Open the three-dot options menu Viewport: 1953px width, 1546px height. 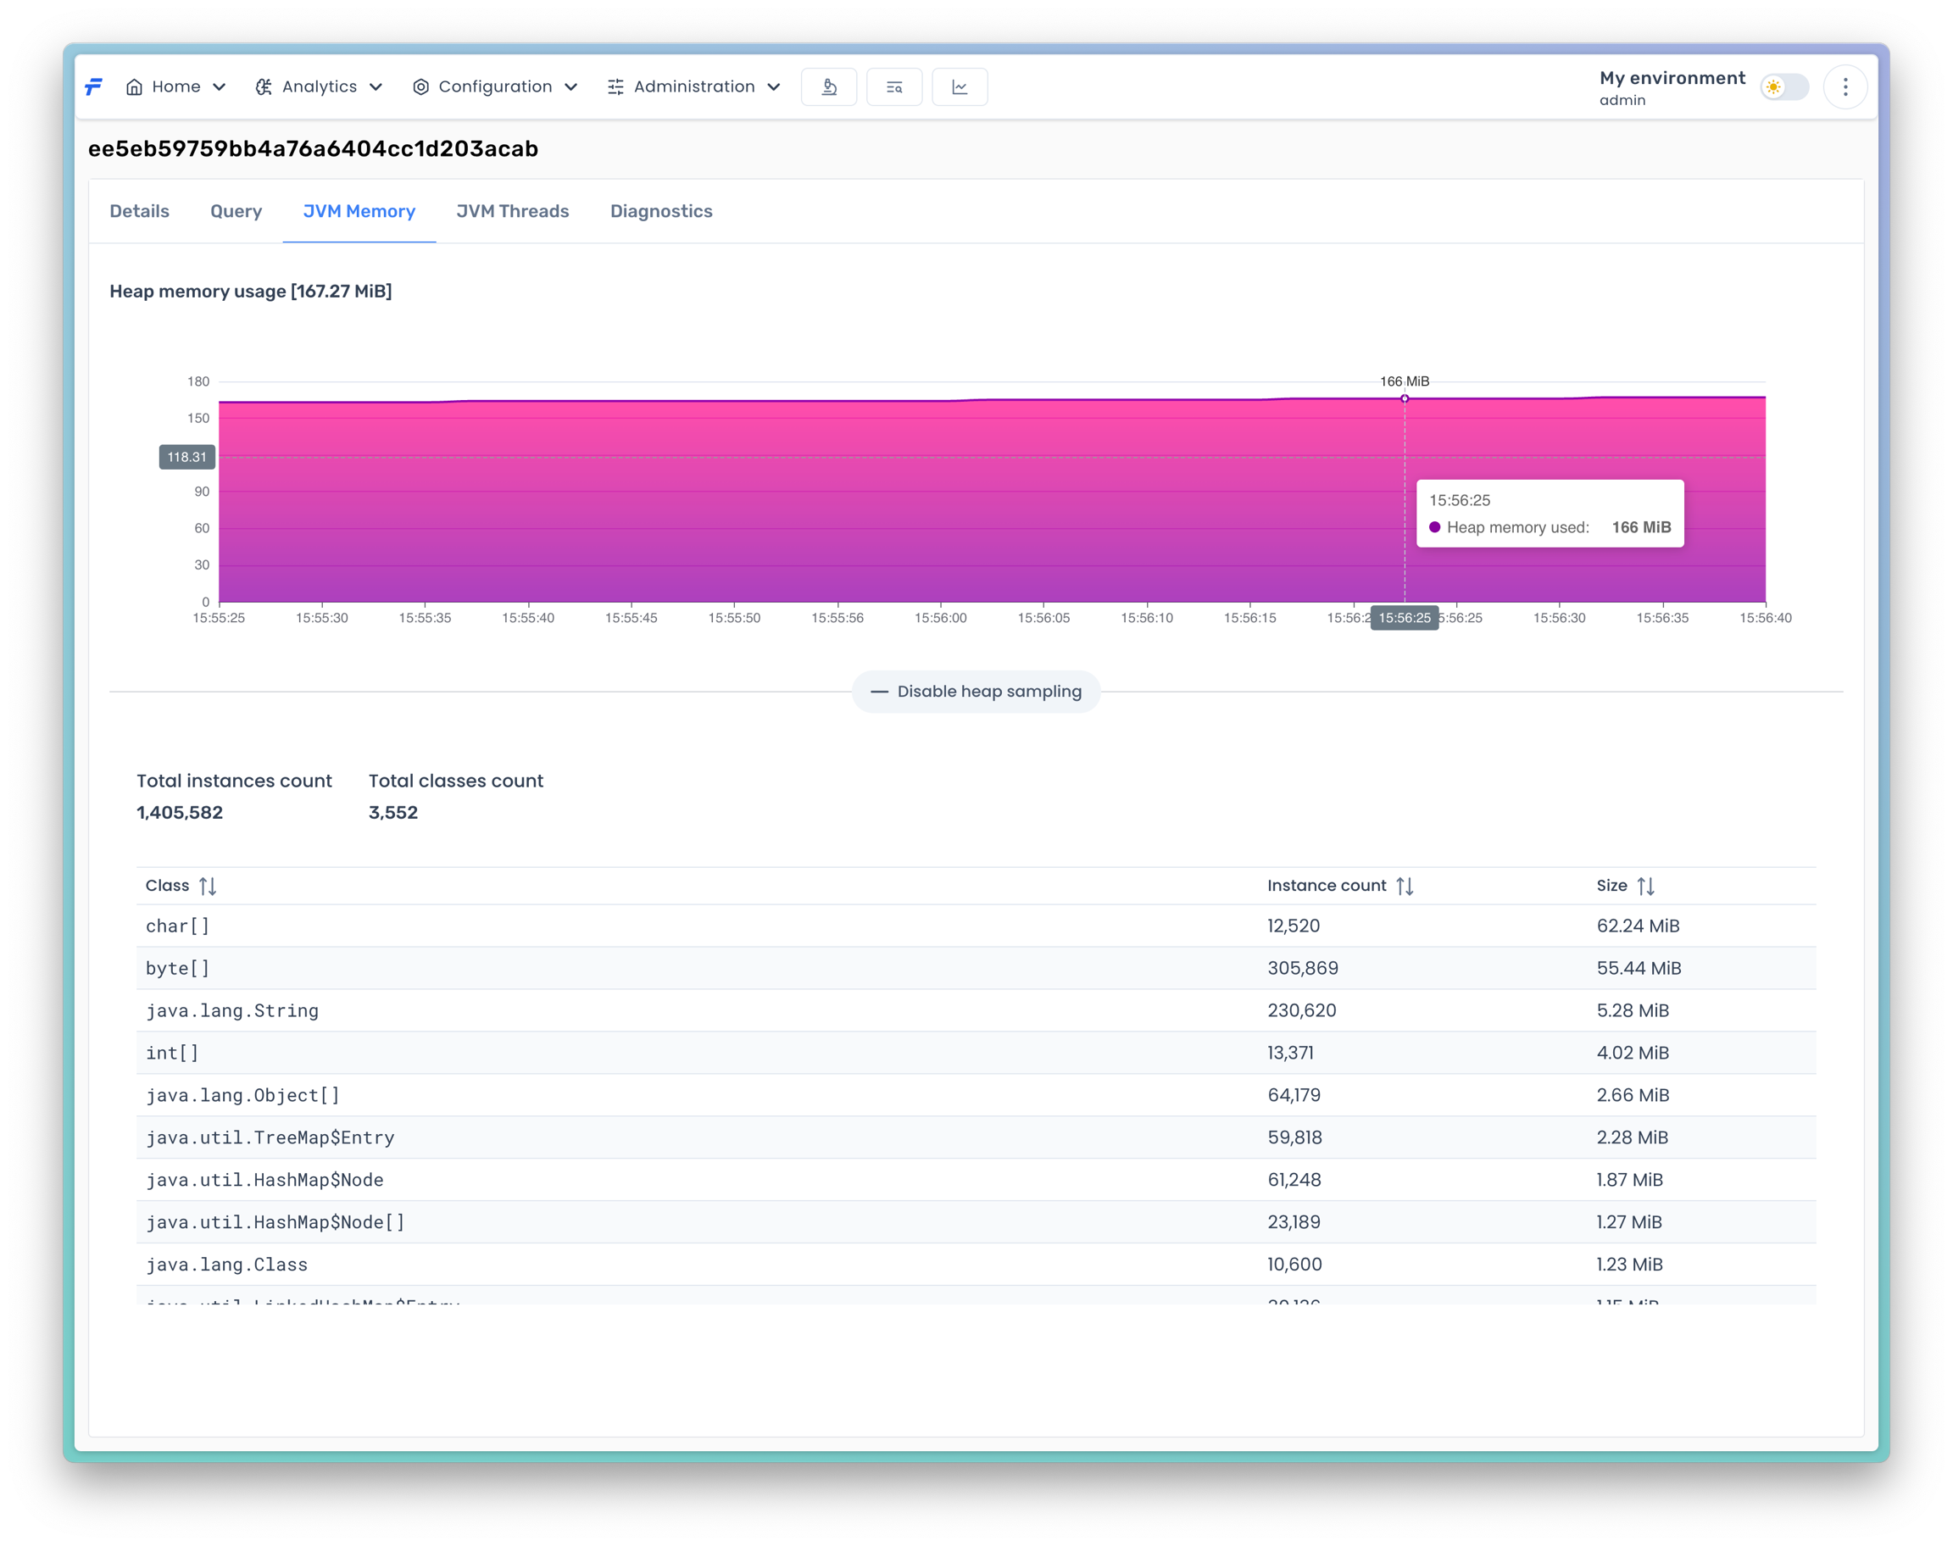[x=1844, y=87]
